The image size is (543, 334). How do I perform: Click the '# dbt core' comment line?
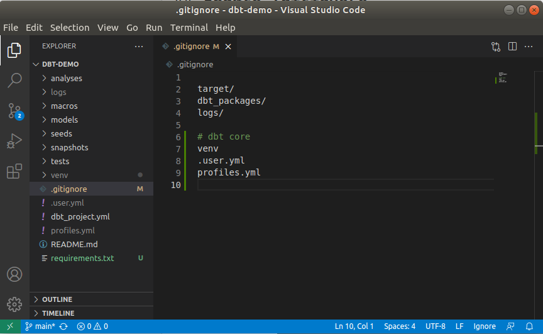pos(224,136)
